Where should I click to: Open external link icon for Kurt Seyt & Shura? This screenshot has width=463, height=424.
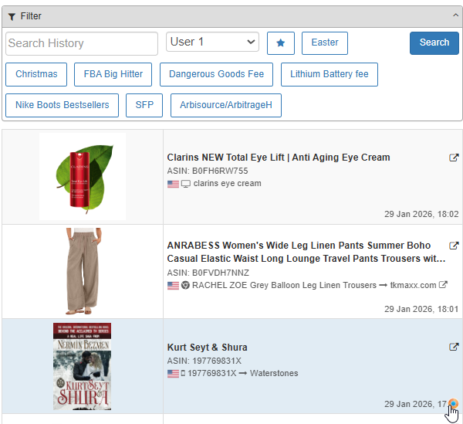pos(454,347)
